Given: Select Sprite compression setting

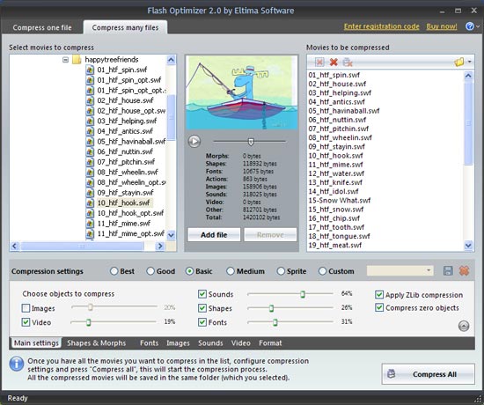Looking at the screenshot, I should click(x=281, y=271).
